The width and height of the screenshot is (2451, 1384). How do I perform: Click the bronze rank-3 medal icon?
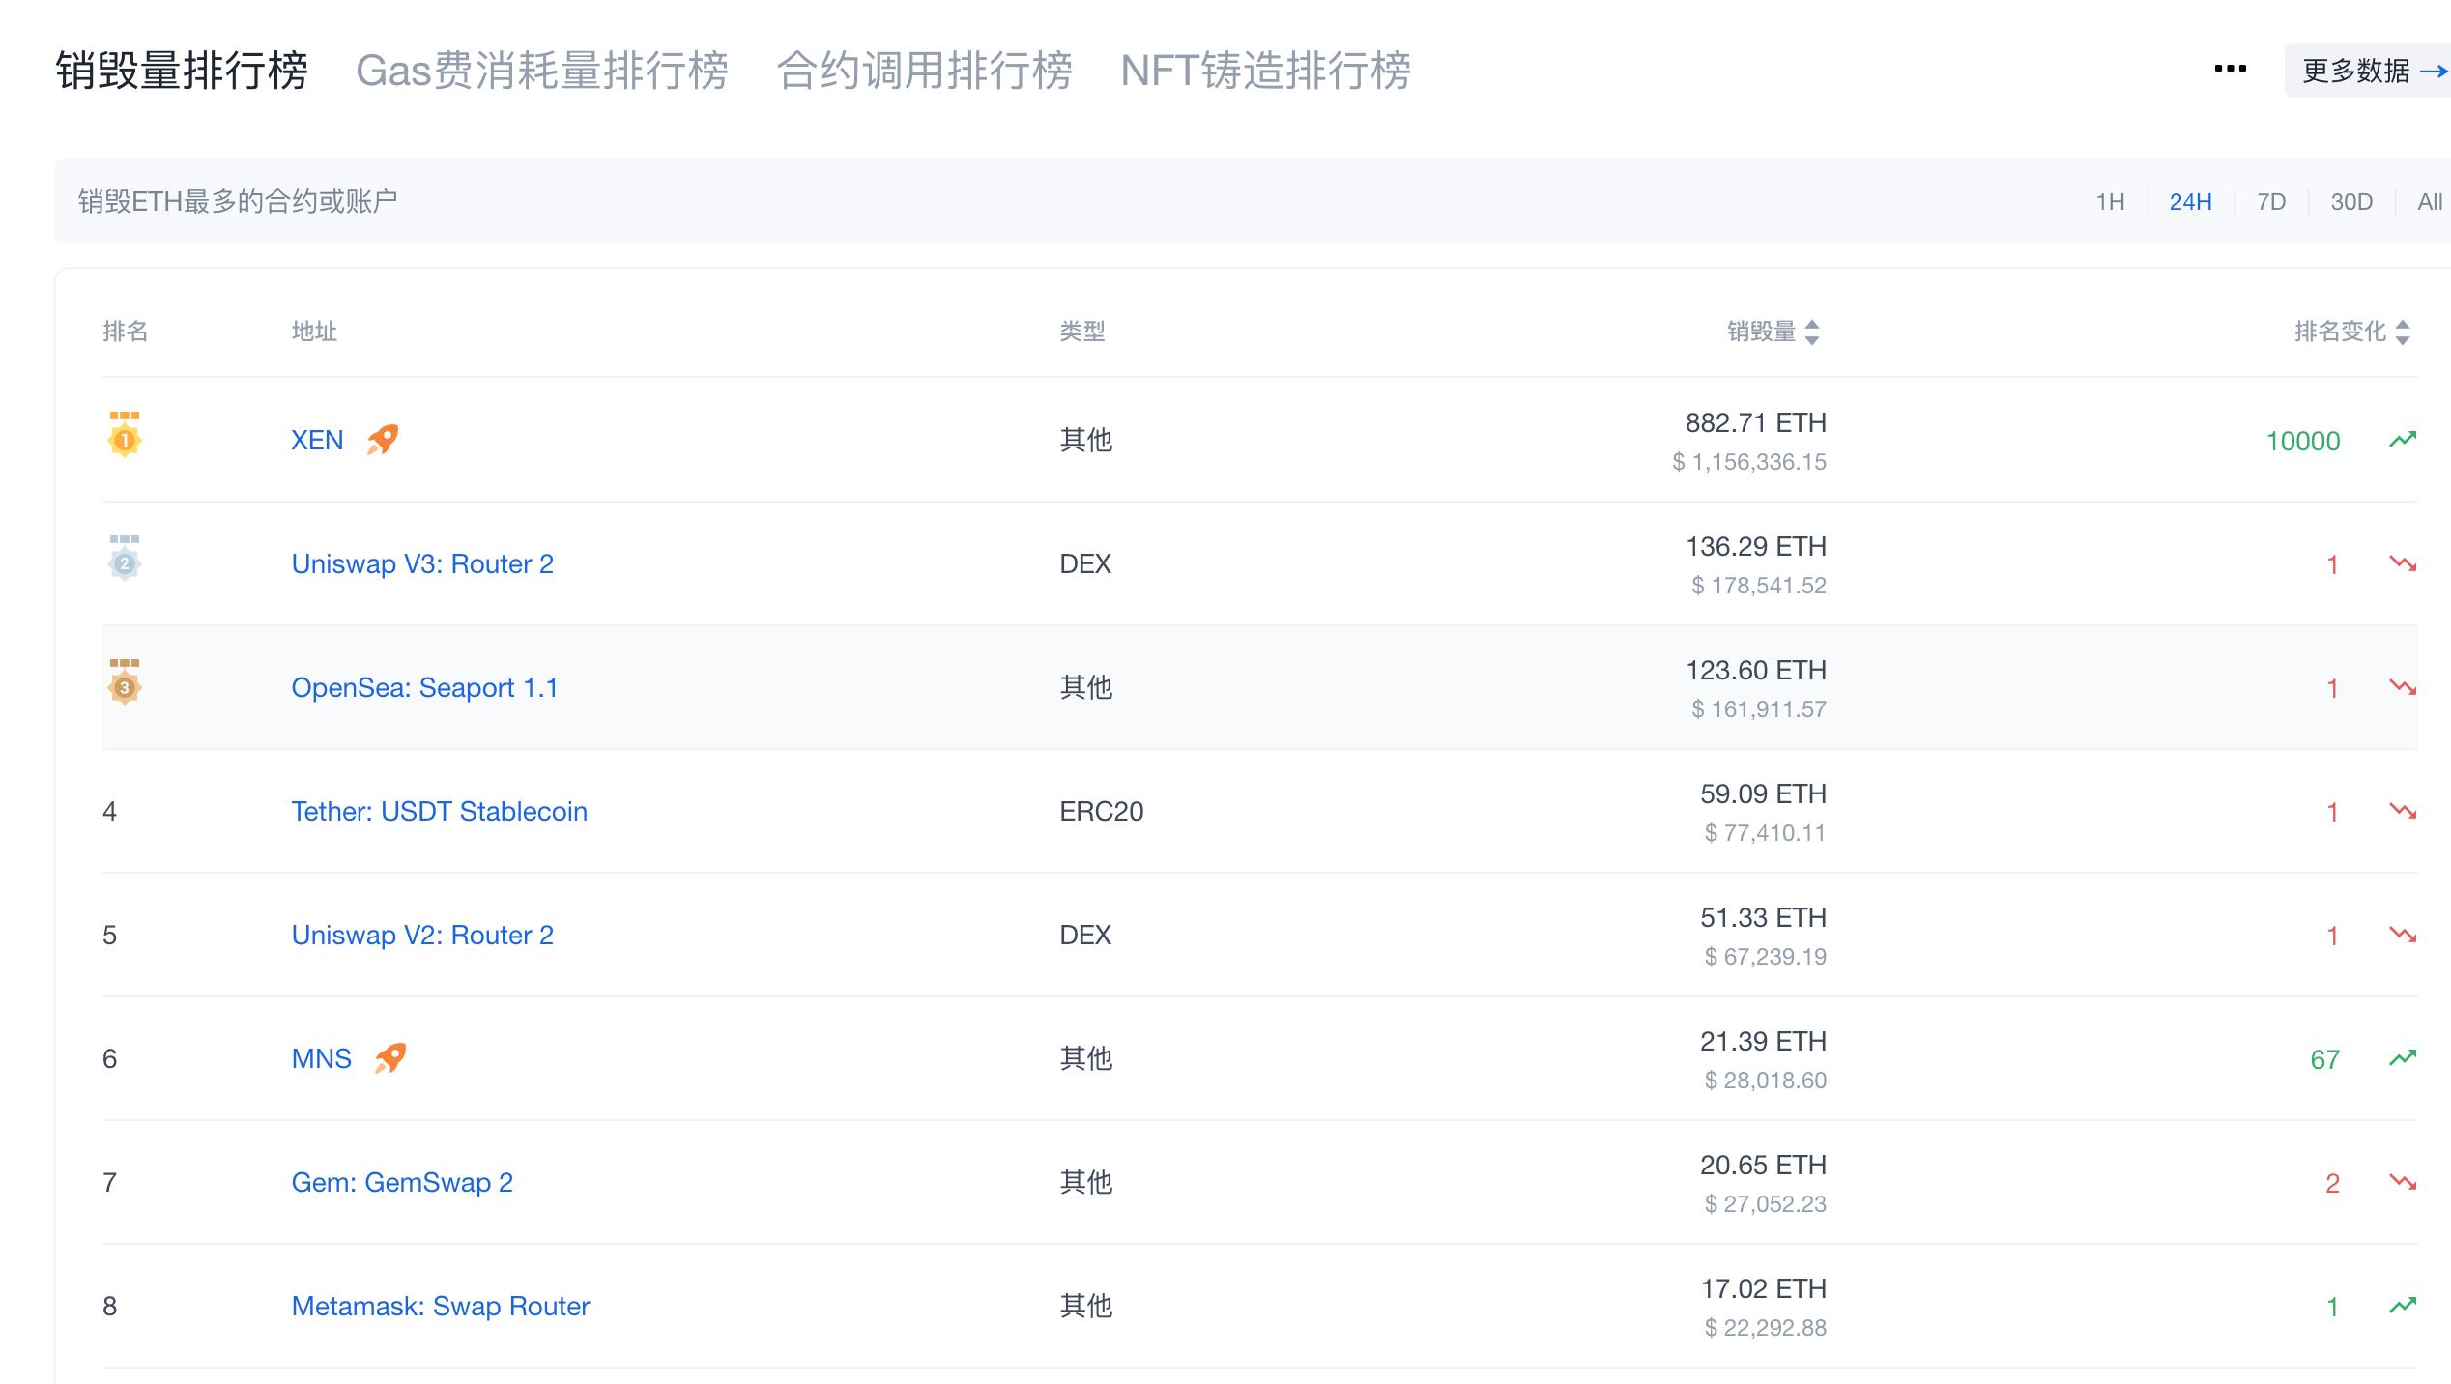124,686
